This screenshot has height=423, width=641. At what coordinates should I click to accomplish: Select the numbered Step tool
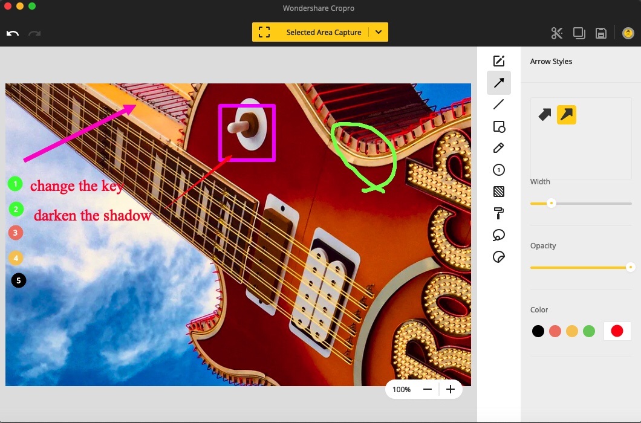[498, 169]
